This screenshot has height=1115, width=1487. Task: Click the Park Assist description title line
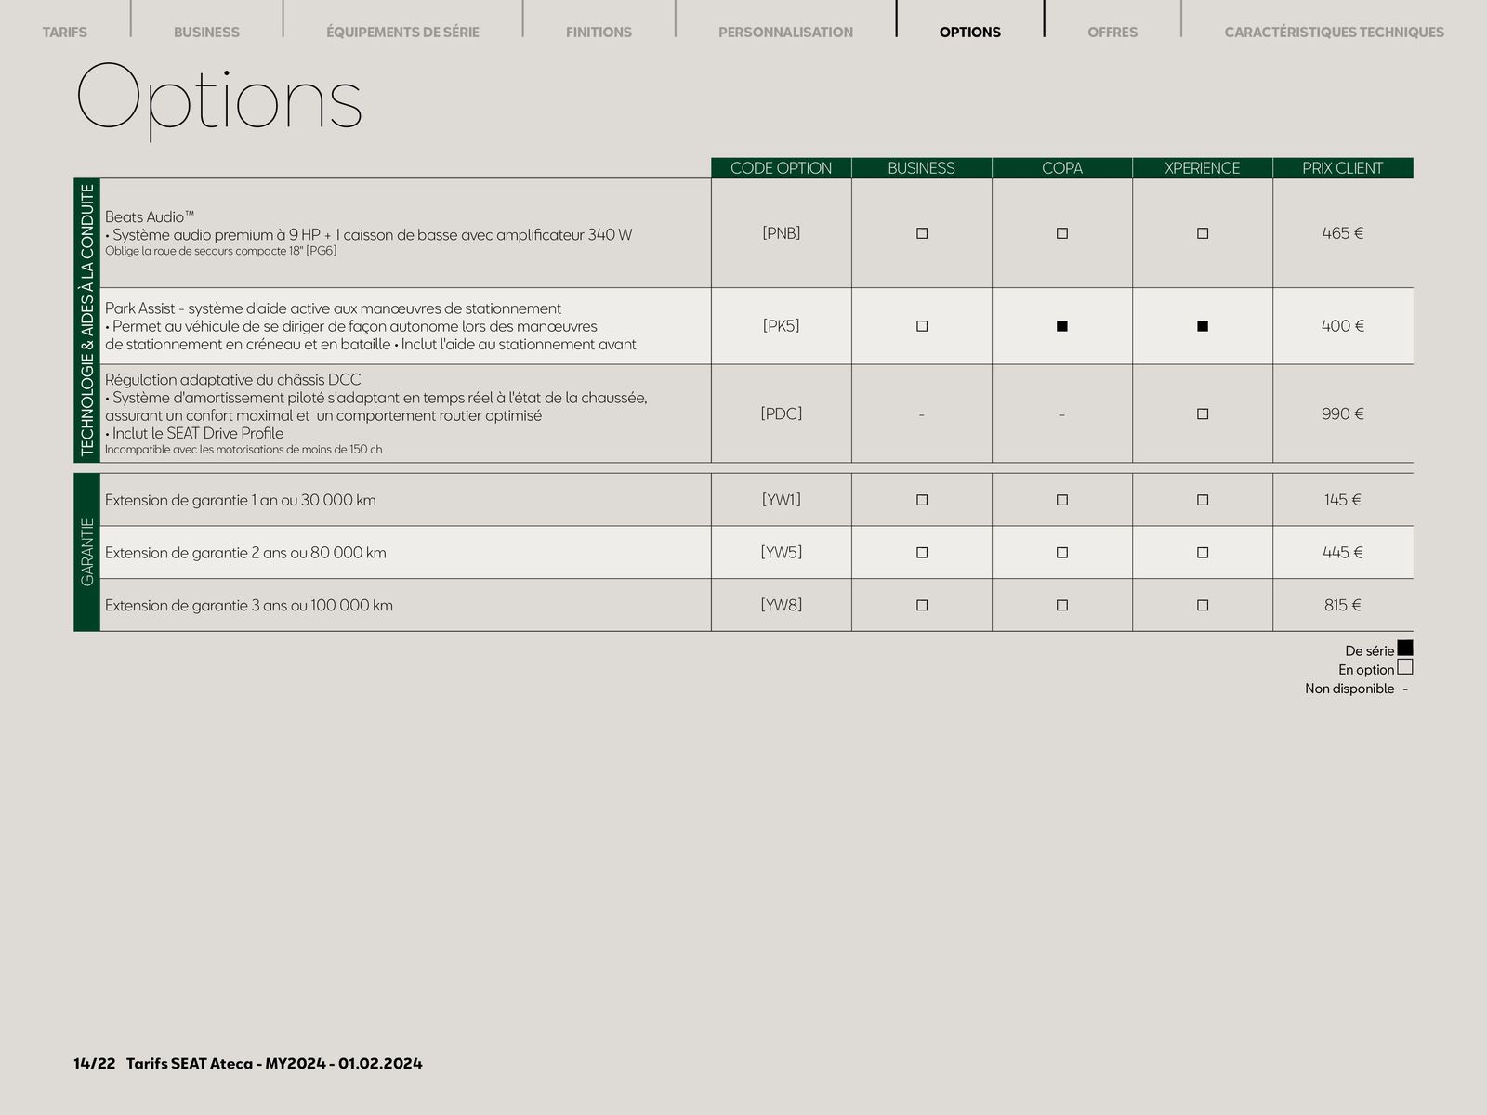click(x=333, y=308)
